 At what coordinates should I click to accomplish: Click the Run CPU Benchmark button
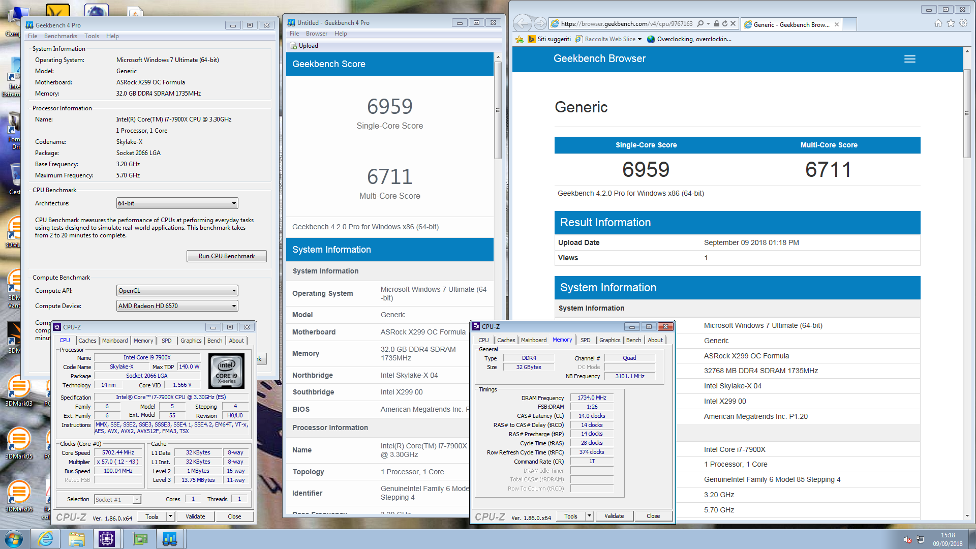pyautogui.click(x=226, y=256)
